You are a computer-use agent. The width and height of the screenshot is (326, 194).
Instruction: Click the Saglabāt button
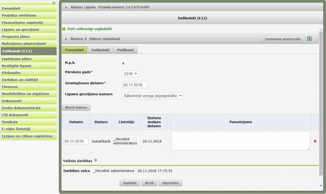[x=130, y=183]
